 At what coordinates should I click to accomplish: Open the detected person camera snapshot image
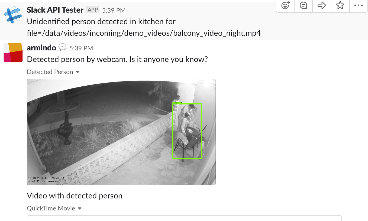[121, 132]
